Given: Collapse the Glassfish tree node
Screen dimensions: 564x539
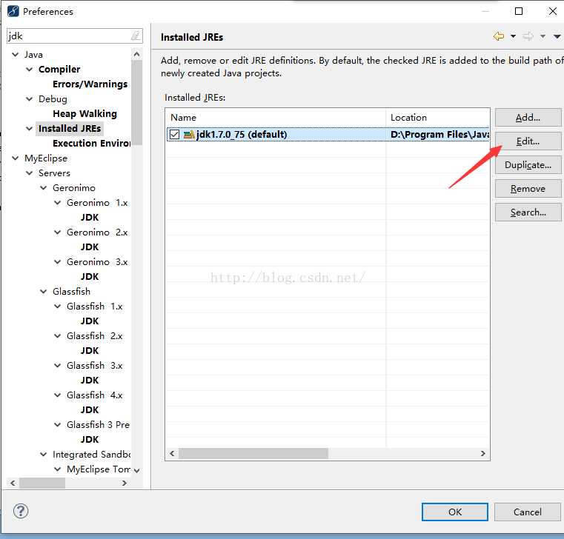Looking at the screenshot, I should 44,292.
